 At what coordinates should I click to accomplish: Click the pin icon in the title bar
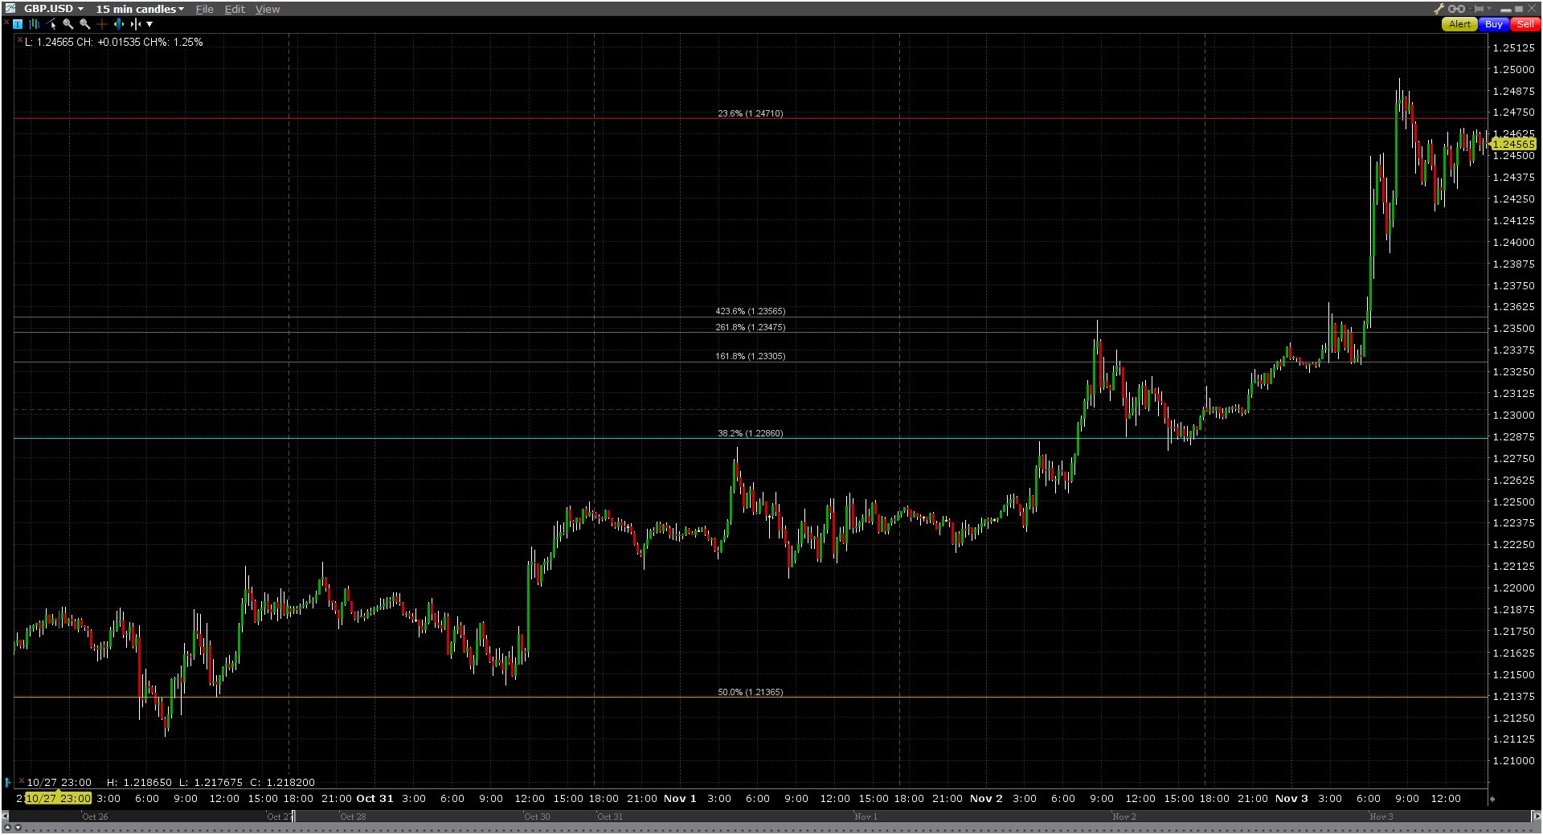coord(1478,9)
